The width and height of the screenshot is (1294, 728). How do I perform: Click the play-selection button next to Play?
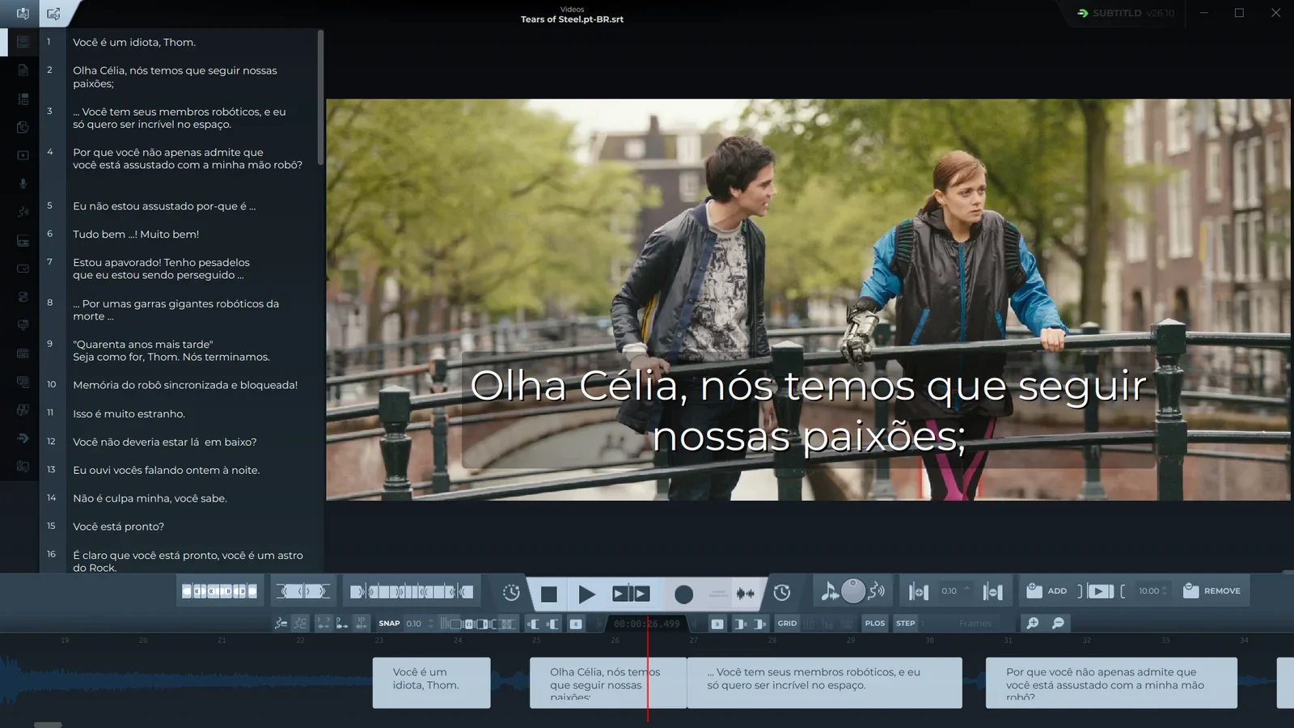[631, 594]
